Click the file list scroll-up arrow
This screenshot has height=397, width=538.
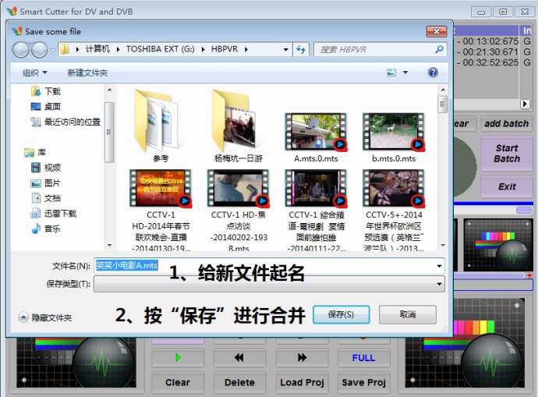443,90
